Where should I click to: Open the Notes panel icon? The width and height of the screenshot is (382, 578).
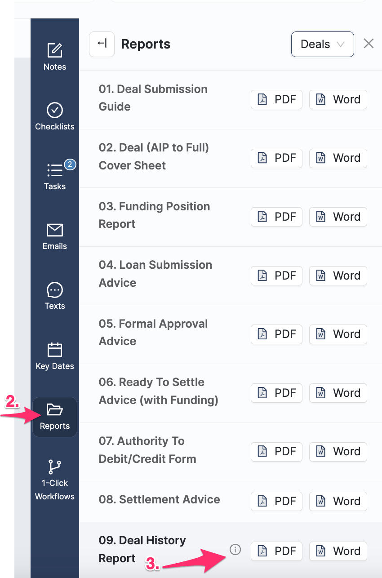tap(55, 50)
